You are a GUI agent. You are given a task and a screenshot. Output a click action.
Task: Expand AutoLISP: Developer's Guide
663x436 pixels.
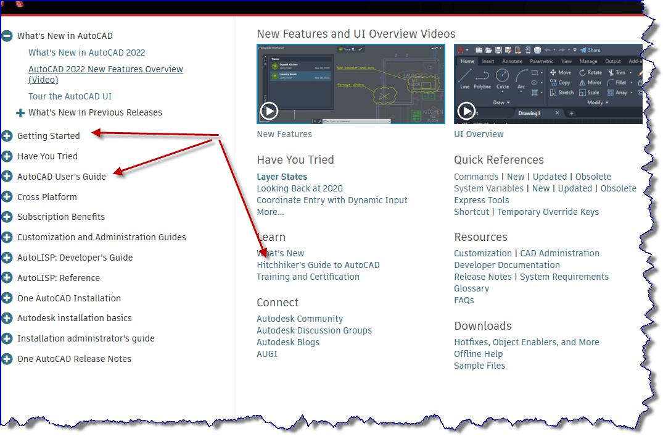(7, 258)
